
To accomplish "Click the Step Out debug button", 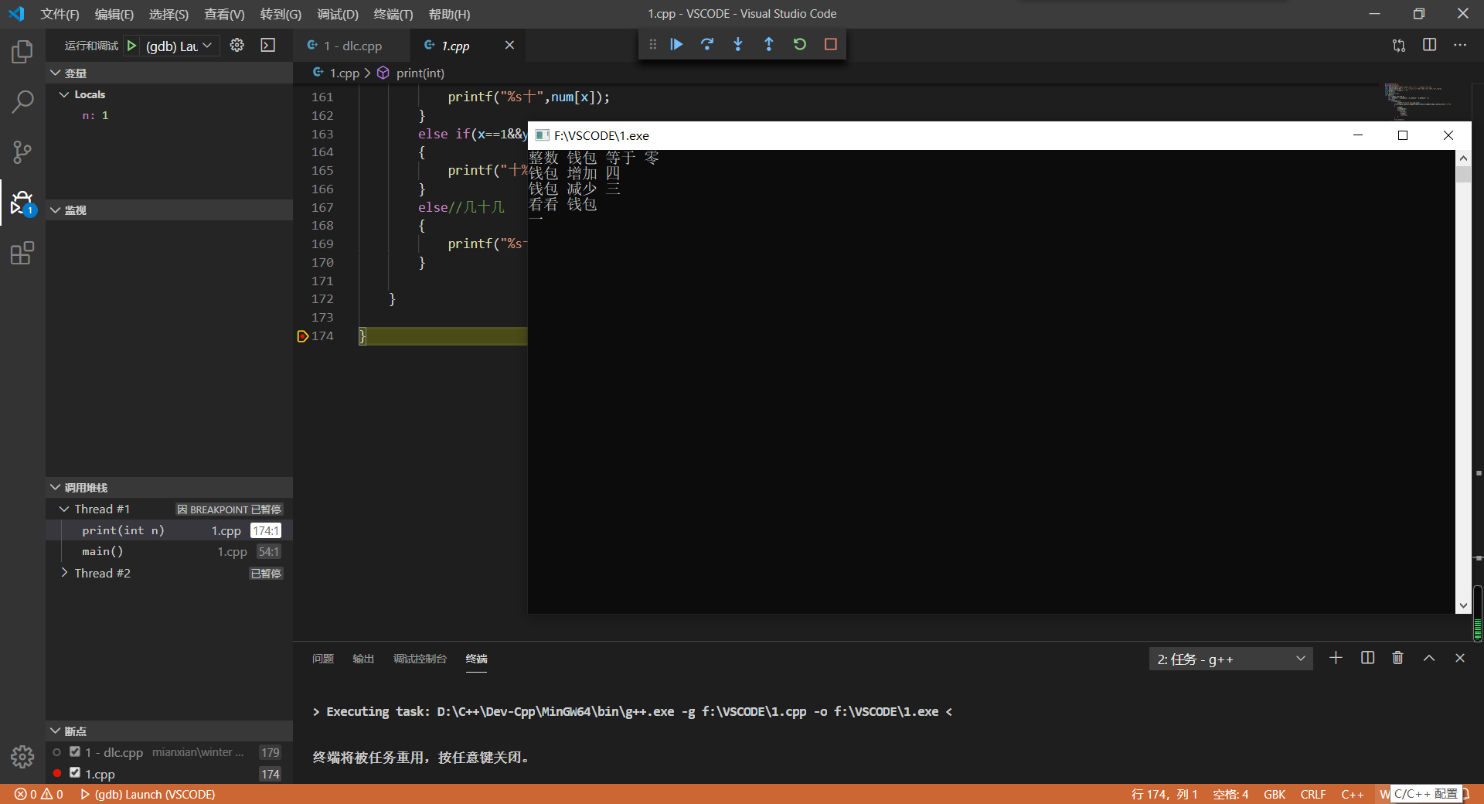I will (769, 45).
